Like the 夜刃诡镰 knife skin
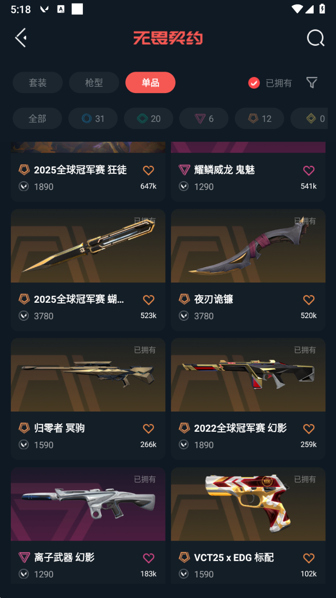336x598 pixels. pyautogui.click(x=309, y=300)
